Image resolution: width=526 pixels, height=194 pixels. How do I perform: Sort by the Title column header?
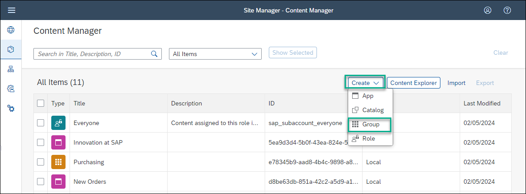click(x=119, y=103)
